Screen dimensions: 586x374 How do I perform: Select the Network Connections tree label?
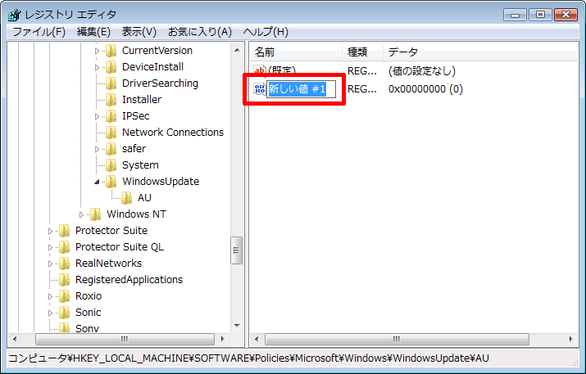click(173, 133)
